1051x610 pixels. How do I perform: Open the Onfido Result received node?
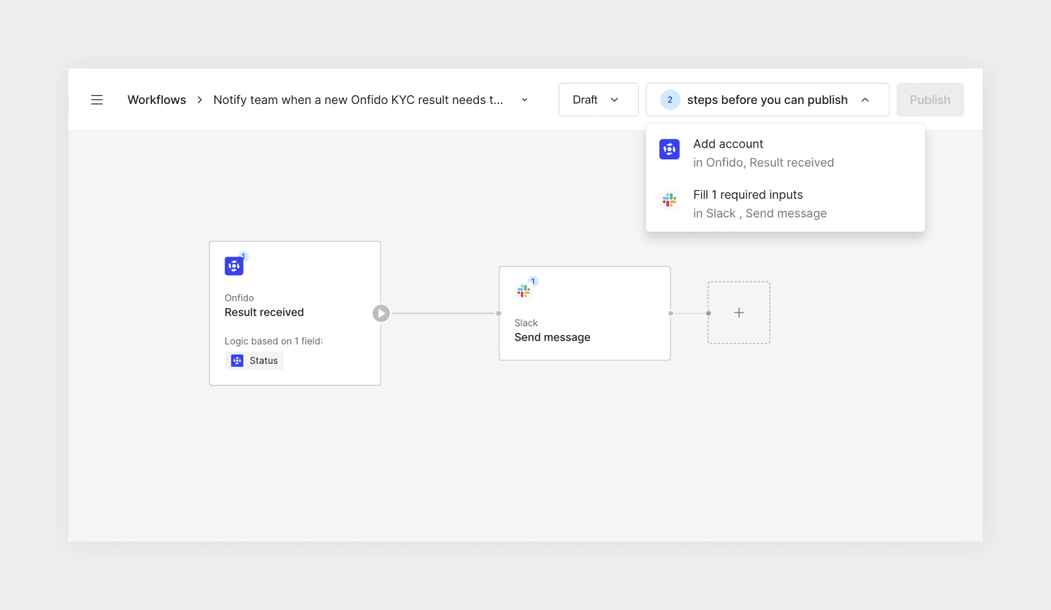tap(295, 313)
